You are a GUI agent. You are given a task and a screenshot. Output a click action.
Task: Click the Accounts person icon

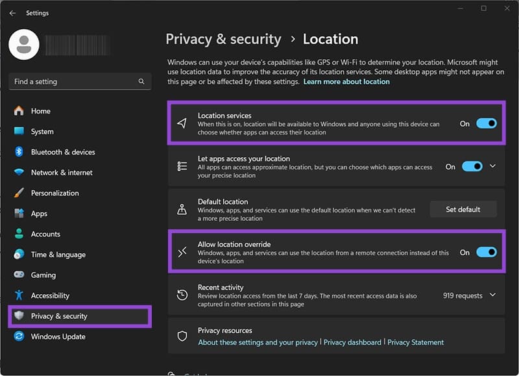pyautogui.click(x=19, y=234)
